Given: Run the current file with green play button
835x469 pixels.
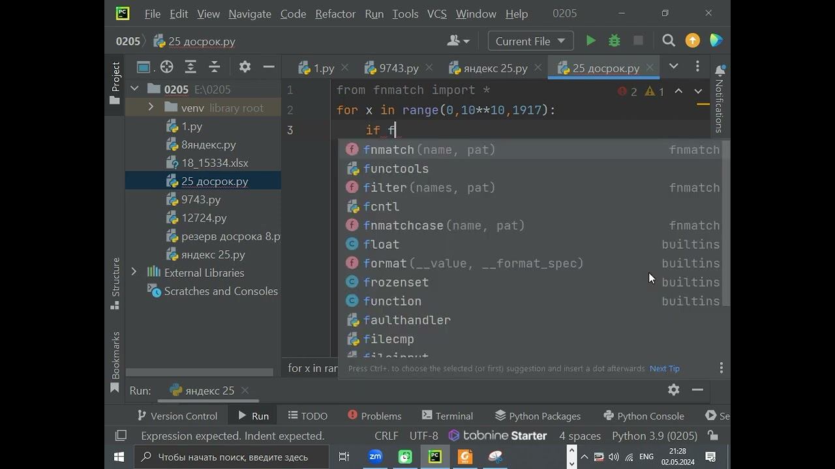Looking at the screenshot, I should tap(590, 41).
